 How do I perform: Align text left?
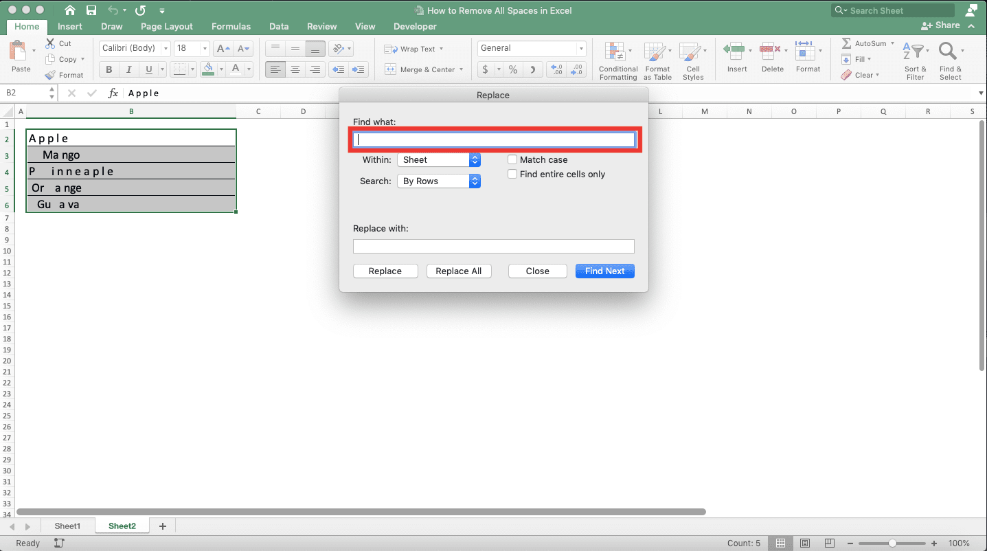275,69
